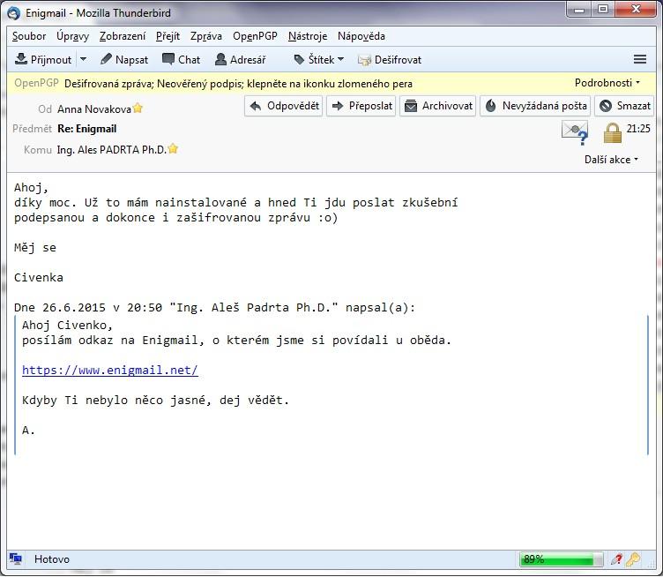663x577 pixels.
Task: Click the signature text Civenka
Action: 39,278
